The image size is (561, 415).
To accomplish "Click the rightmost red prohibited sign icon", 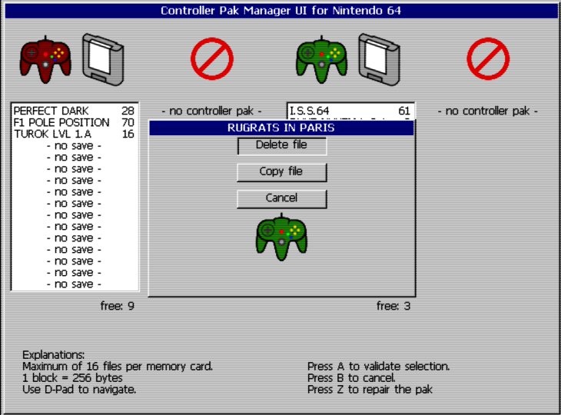I will click(488, 59).
